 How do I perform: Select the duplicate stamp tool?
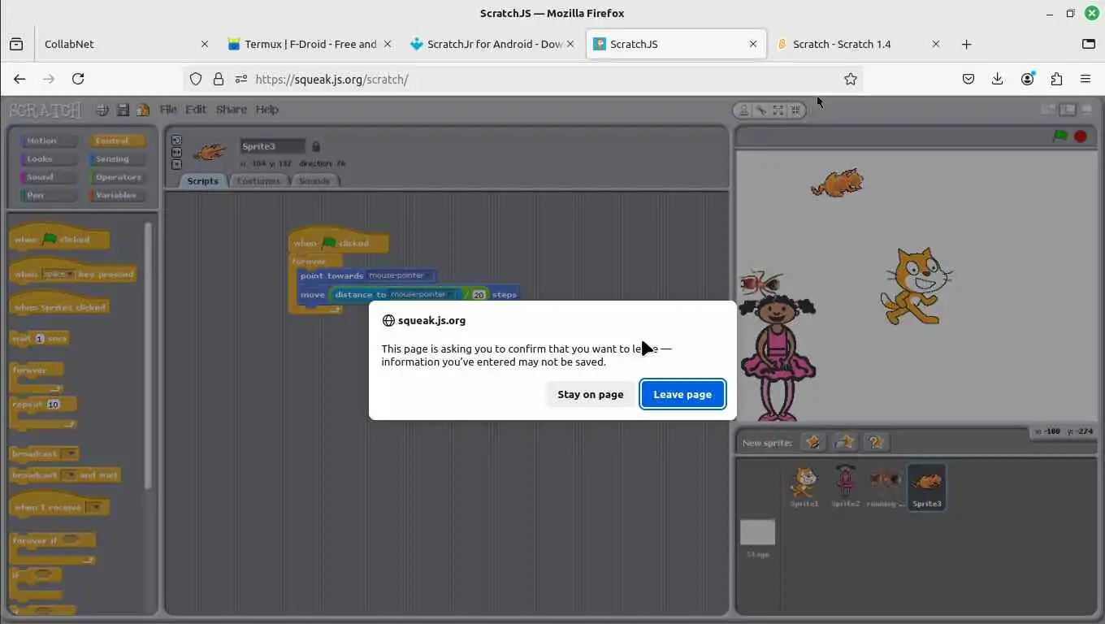pyautogui.click(x=744, y=110)
